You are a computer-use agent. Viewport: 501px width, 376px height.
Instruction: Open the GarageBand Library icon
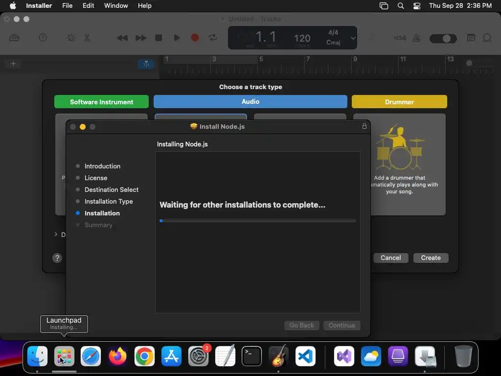14,38
